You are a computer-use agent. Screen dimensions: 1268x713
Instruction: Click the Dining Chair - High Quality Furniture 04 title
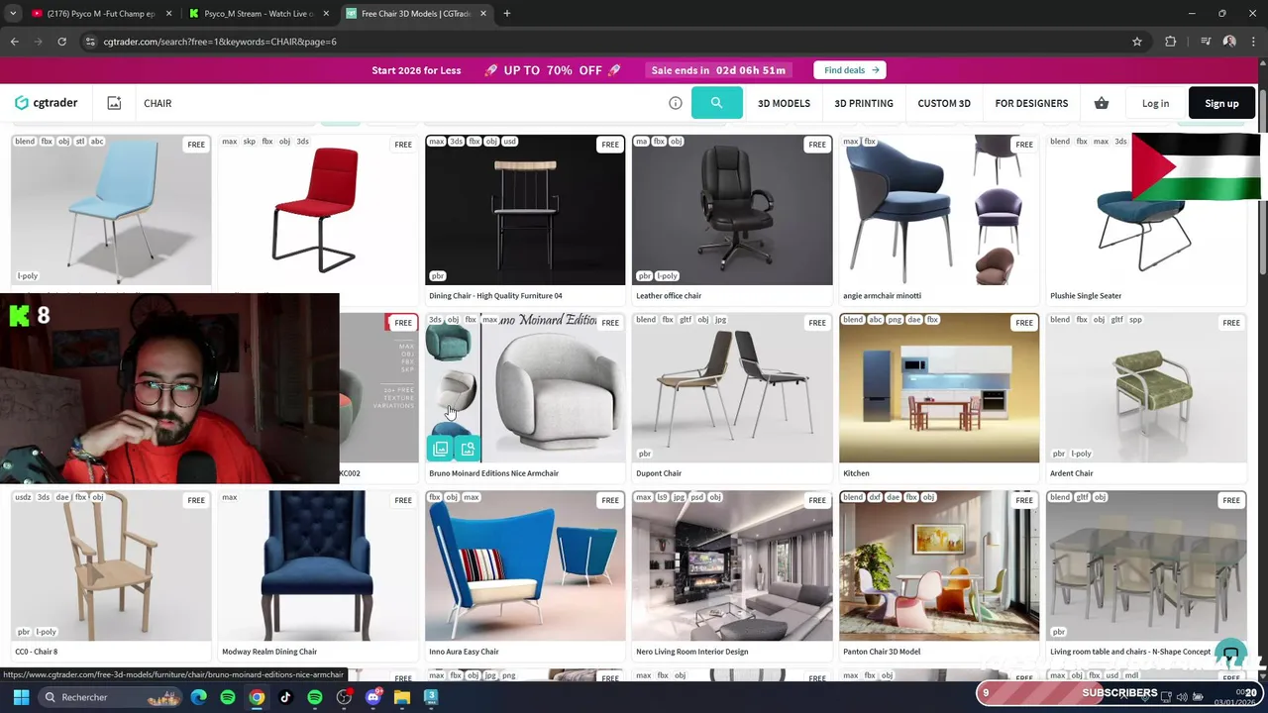tap(495, 295)
